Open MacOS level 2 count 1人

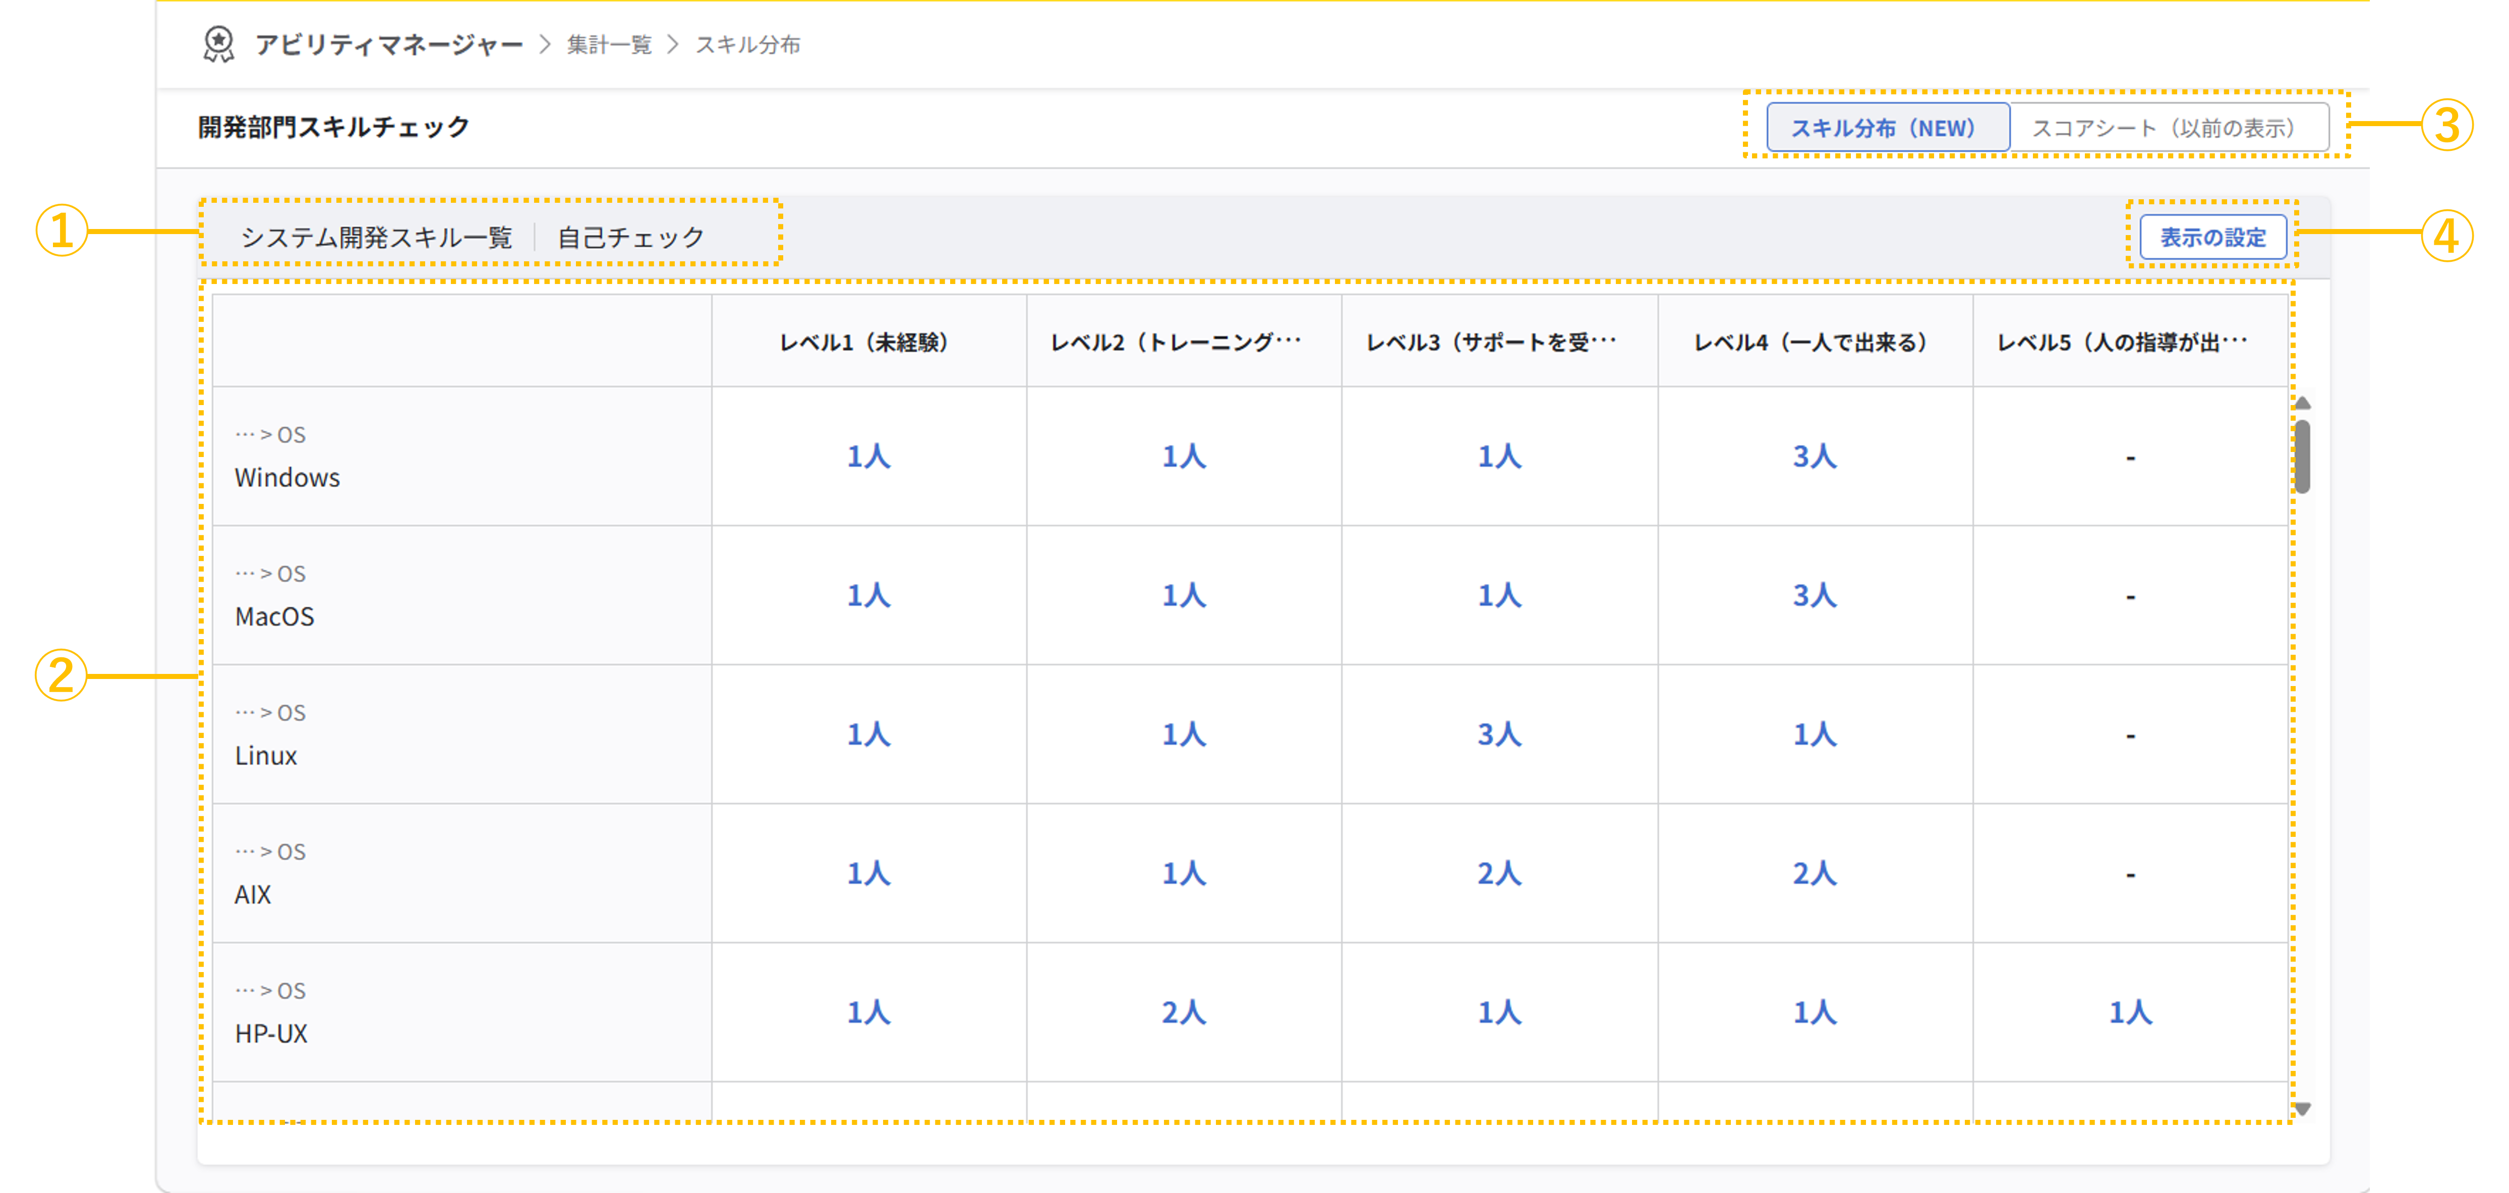1184,595
